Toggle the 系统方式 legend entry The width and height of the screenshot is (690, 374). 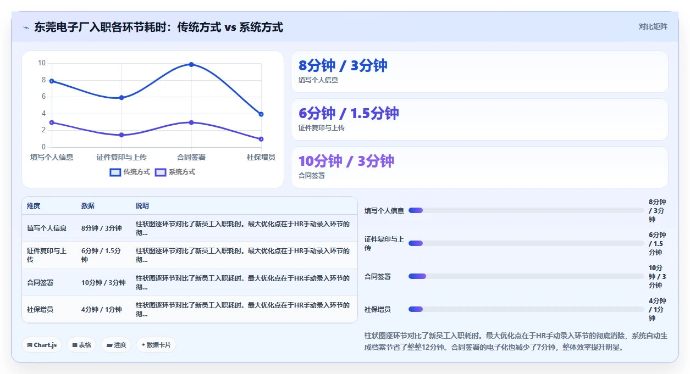[x=175, y=172]
